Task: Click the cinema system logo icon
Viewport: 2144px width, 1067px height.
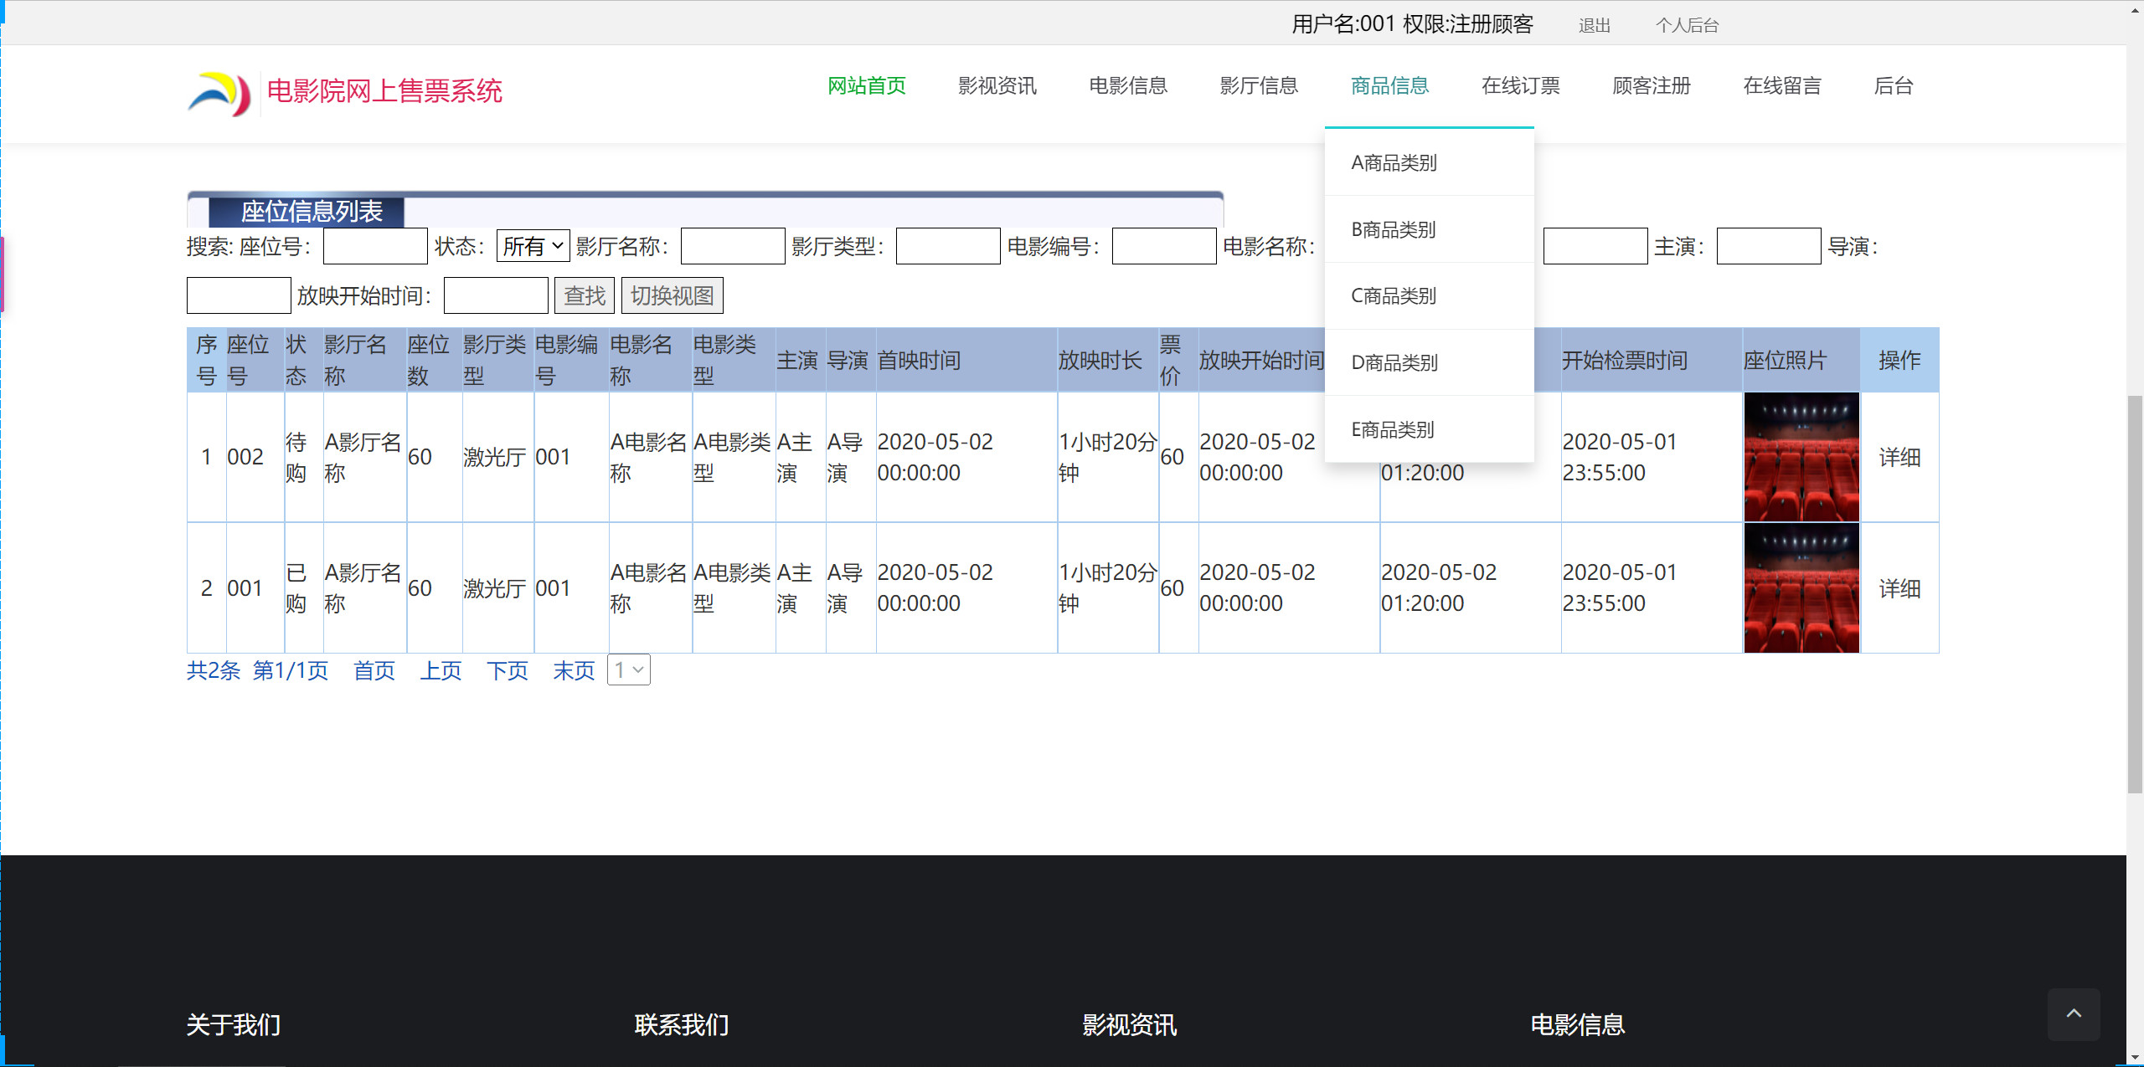Action: 219,93
